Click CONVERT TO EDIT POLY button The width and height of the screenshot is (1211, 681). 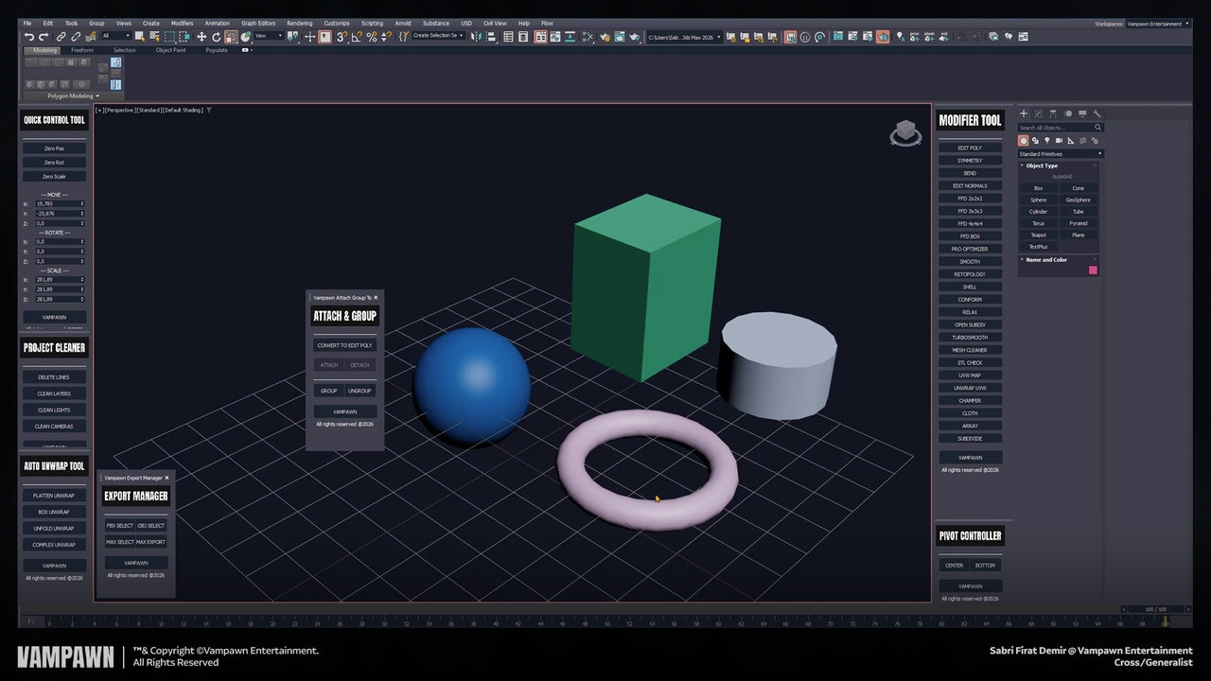(x=344, y=345)
